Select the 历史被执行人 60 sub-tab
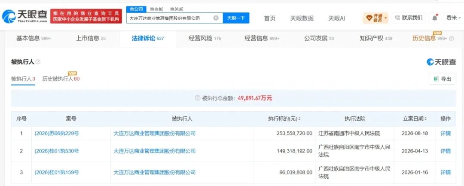Screen dimensions: 464x186 click(61, 79)
